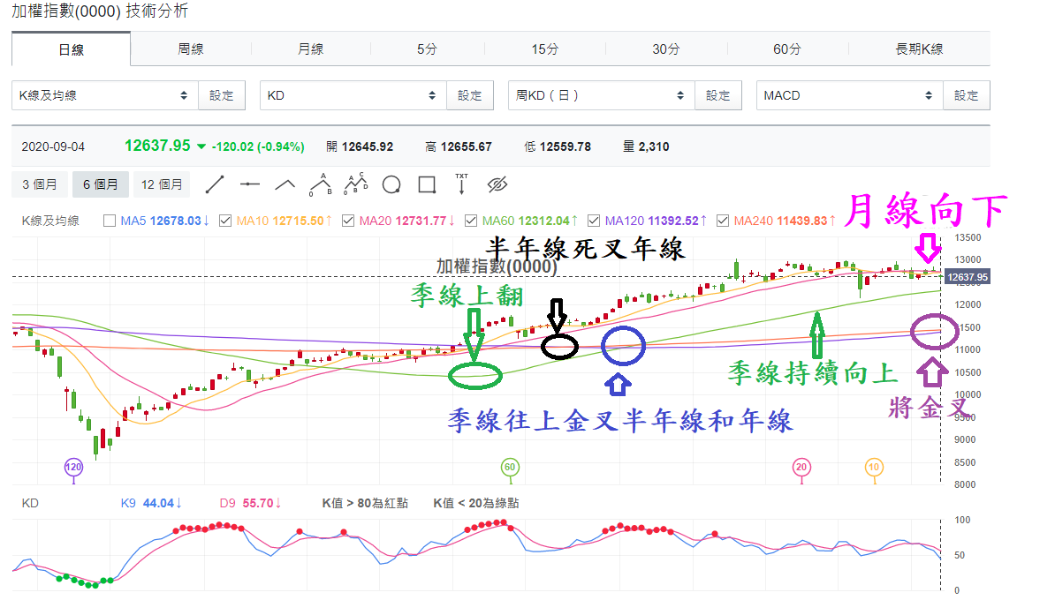1055x600 pixels.
Task: Uncheck the MA20 moving average checkbox
Action: (x=348, y=221)
